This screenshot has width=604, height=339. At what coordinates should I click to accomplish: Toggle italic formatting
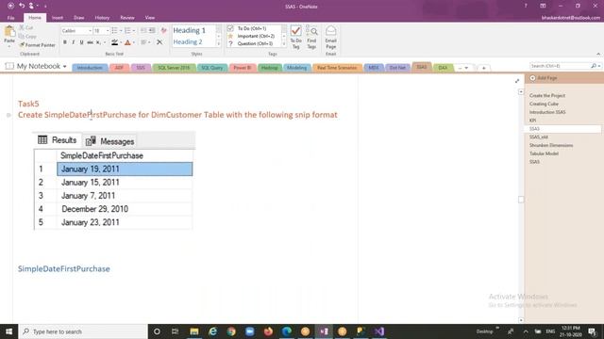point(74,42)
